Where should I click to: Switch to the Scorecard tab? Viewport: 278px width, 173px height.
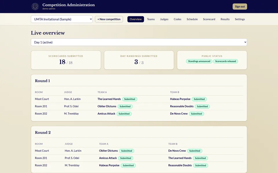coord(209,19)
